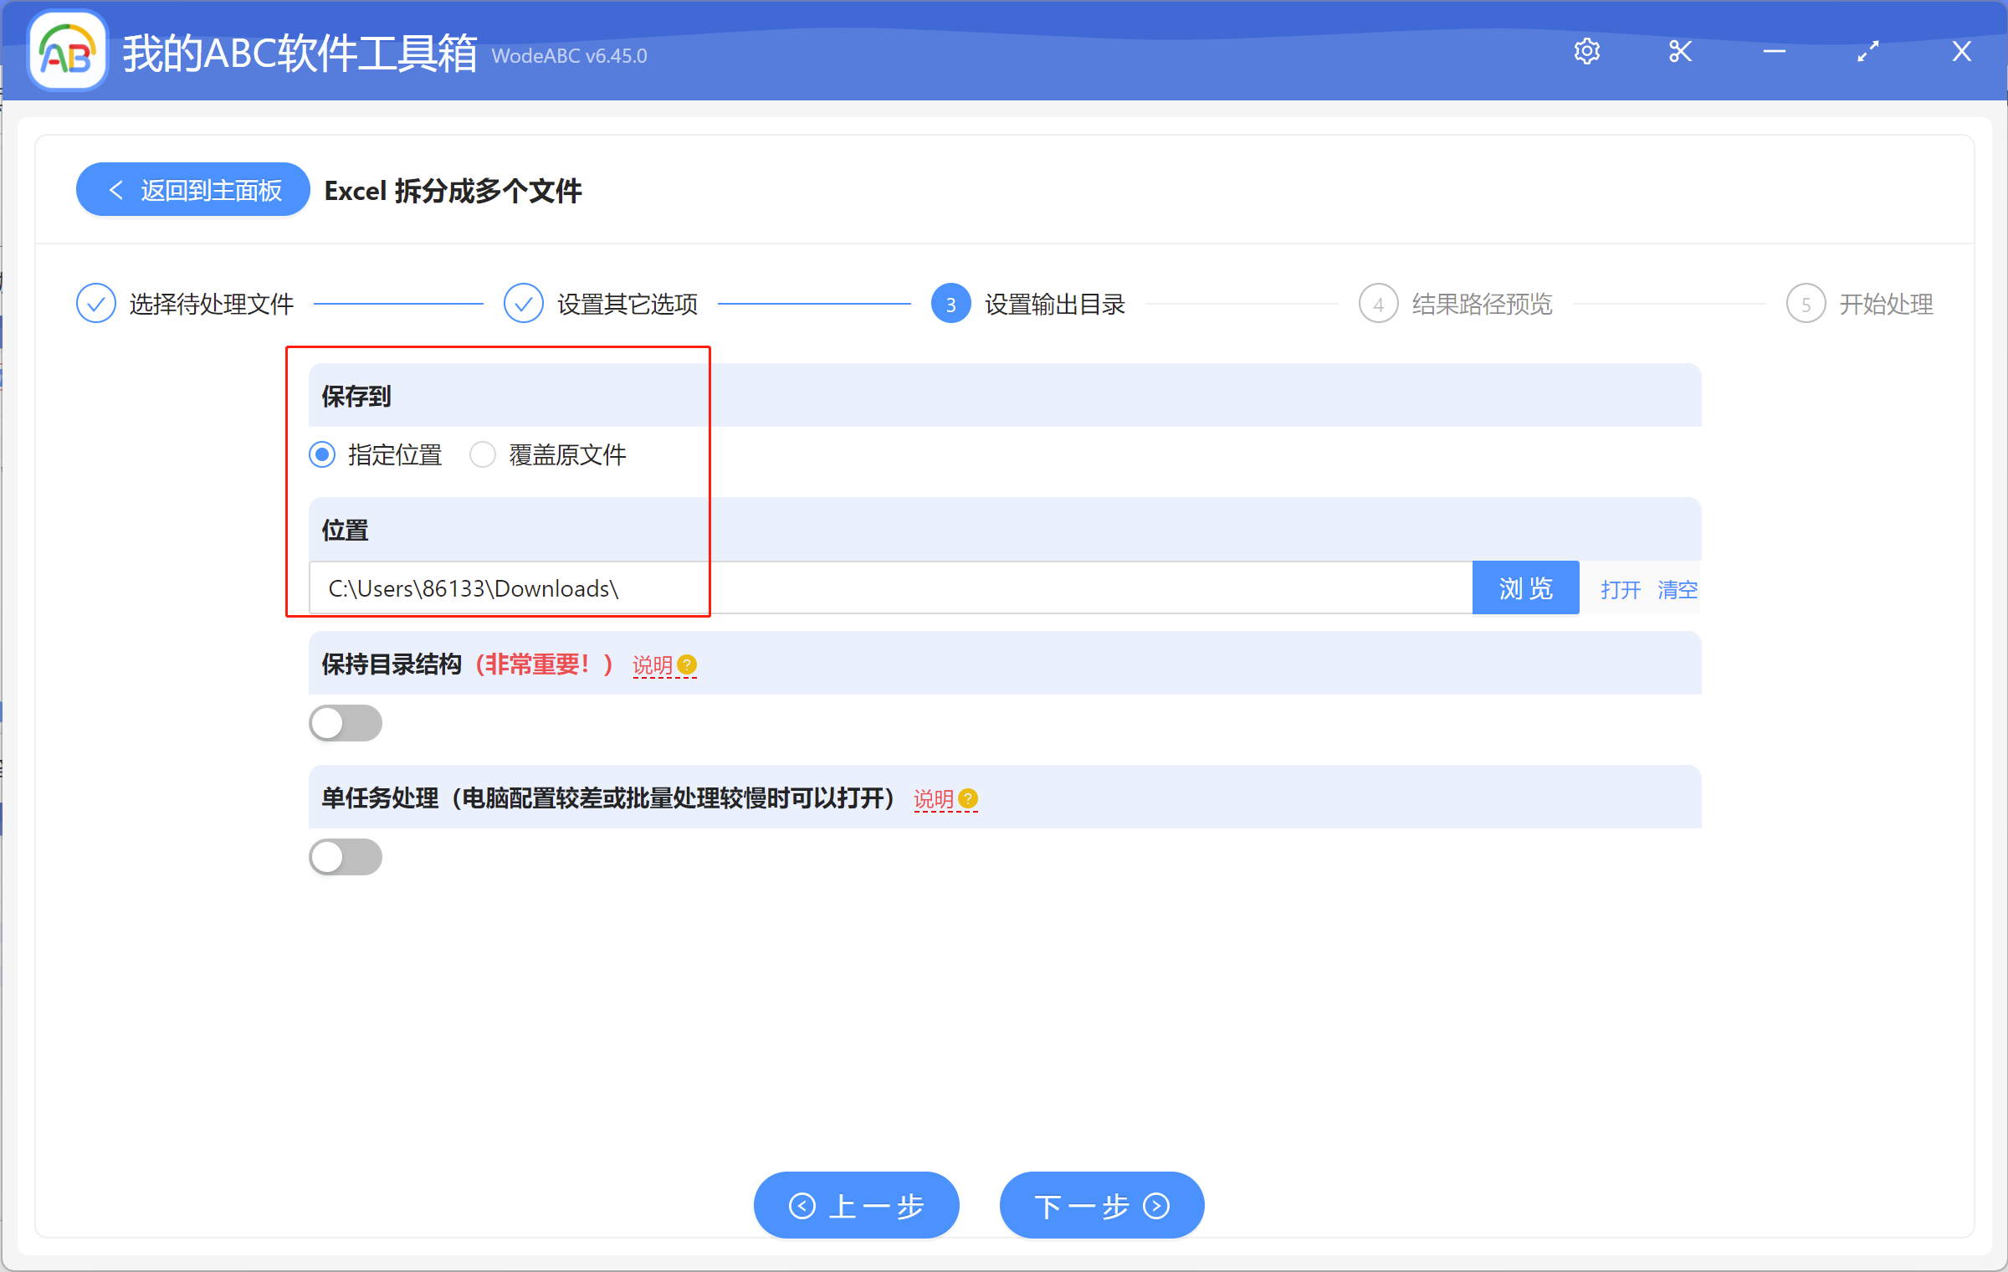Click the step 3 numbered circle
This screenshot has width=2008, height=1272.
950,304
